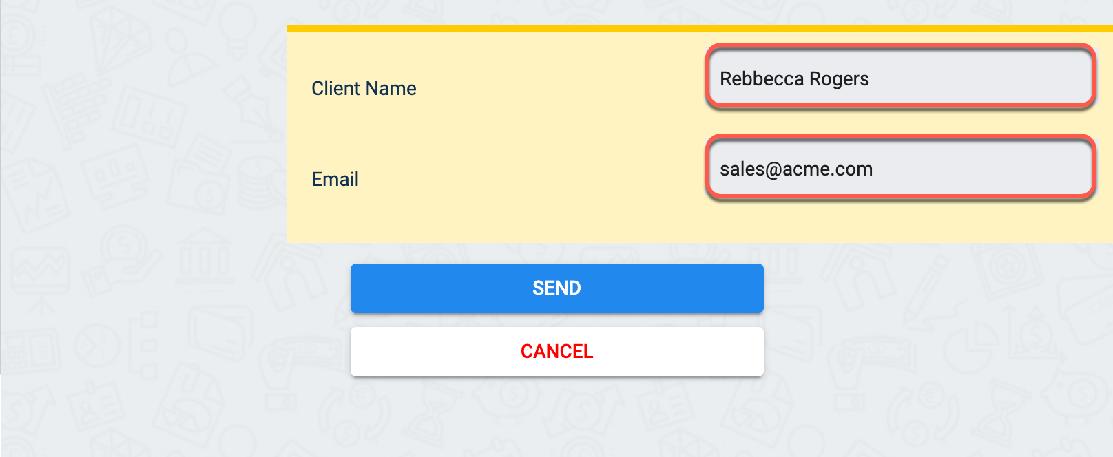This screenshot has width=1113, height=457.
Task: Click the faint lightbulb background icon
Action: [x=238, y=28]
